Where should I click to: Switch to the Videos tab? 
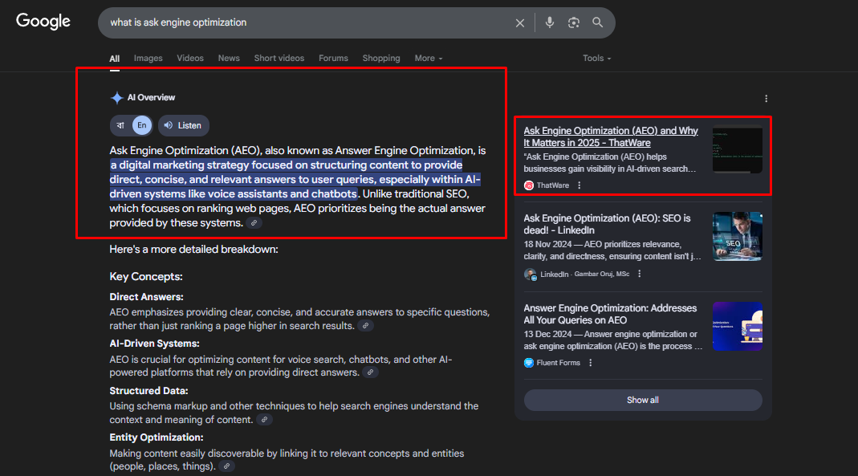(x=190, y=58)
